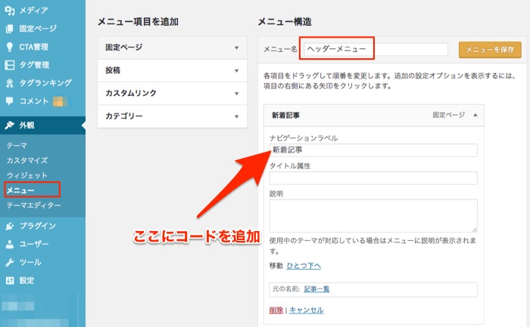Click the メニューを保存 button

click(x=490, y=50)
